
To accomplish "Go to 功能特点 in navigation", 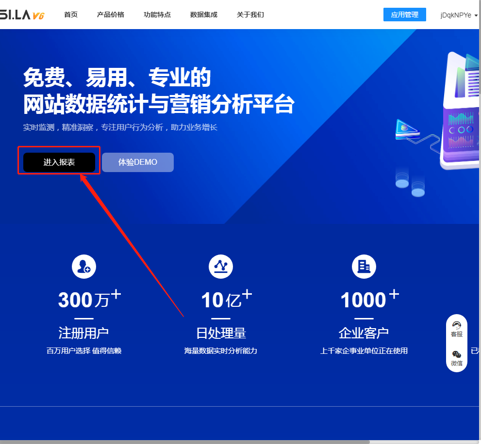I will [x=157, y=15].
